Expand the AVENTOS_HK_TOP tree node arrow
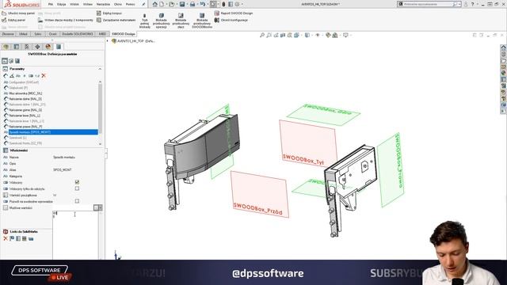Screen dimensions: 507x285 pos(108,41)
